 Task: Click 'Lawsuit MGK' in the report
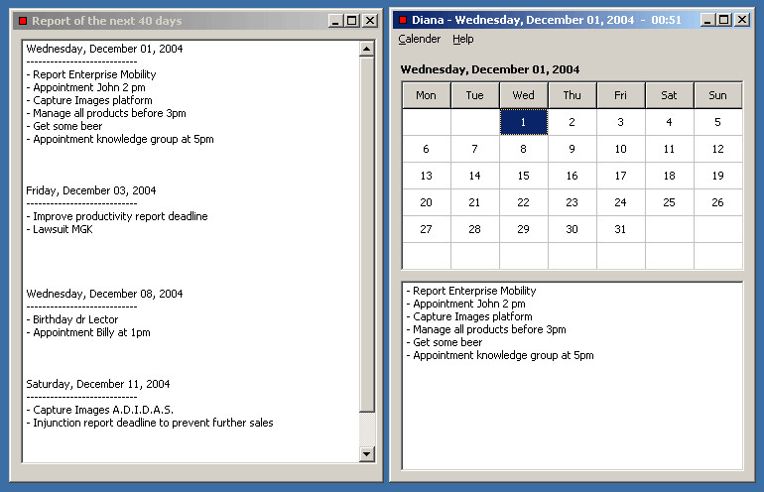tap(63, 229)
